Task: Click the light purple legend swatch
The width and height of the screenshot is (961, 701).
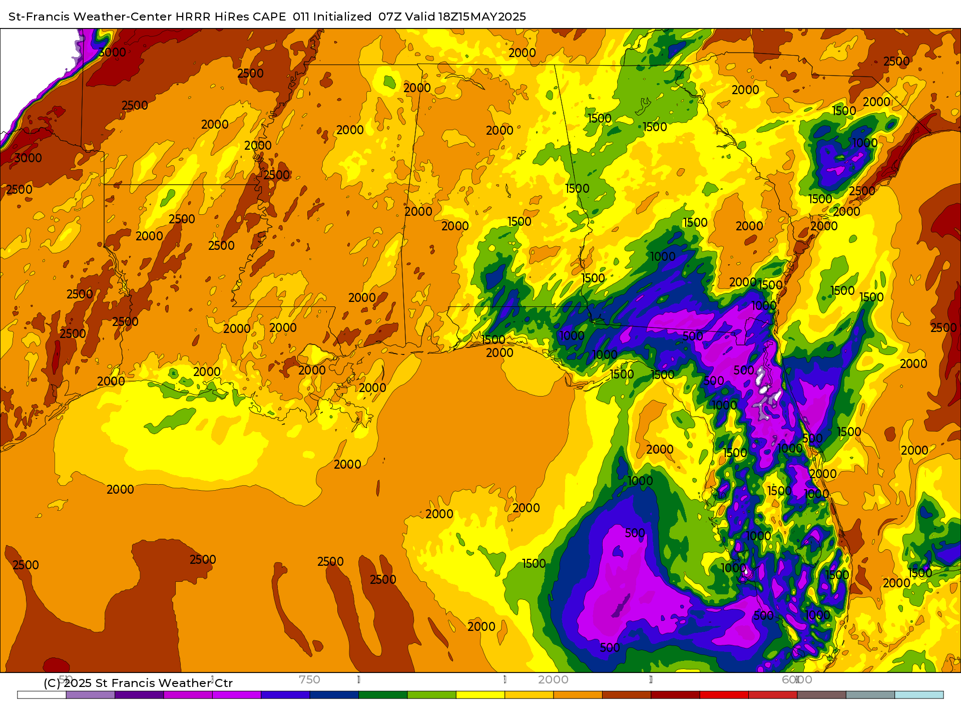Action: 91,695
